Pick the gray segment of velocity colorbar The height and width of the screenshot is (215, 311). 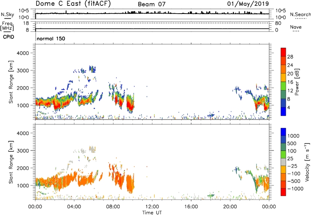click(x=283, y=162)
